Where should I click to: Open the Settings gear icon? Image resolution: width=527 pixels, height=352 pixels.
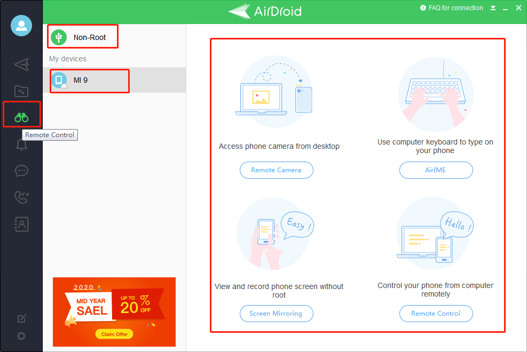(21, 336)
